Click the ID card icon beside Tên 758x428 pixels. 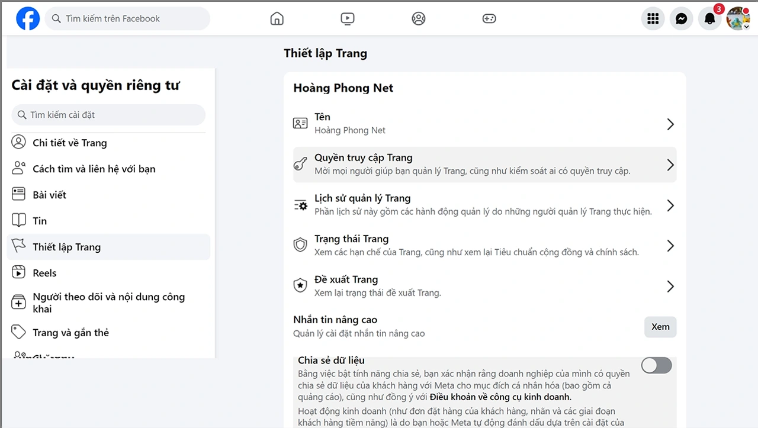(x=300, y=123)
